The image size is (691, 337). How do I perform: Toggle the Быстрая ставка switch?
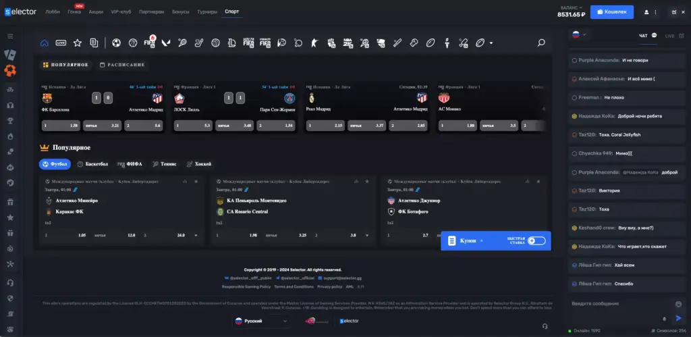coord(536,240)
